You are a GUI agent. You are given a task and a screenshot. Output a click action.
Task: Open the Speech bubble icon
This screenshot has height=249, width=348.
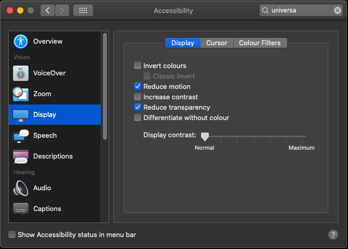pyautogui.click(x=21, y=136)
